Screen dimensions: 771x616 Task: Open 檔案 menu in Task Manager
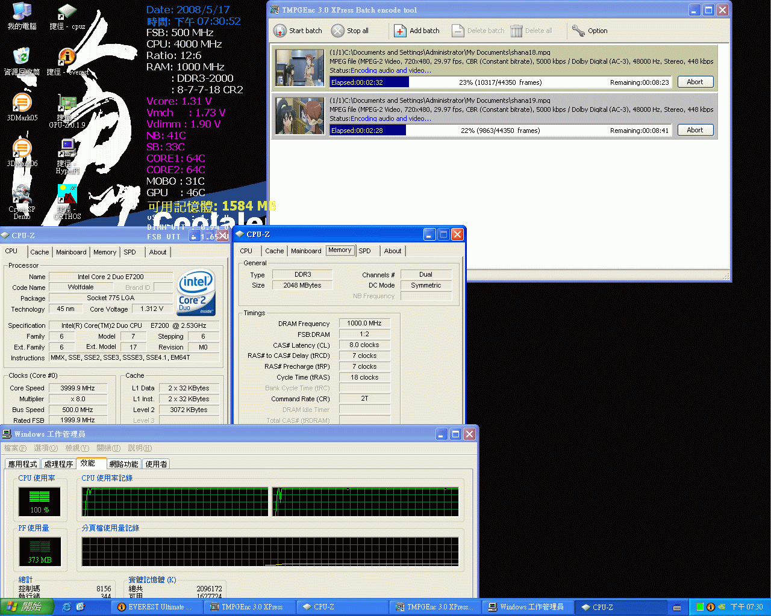point(15,448)
